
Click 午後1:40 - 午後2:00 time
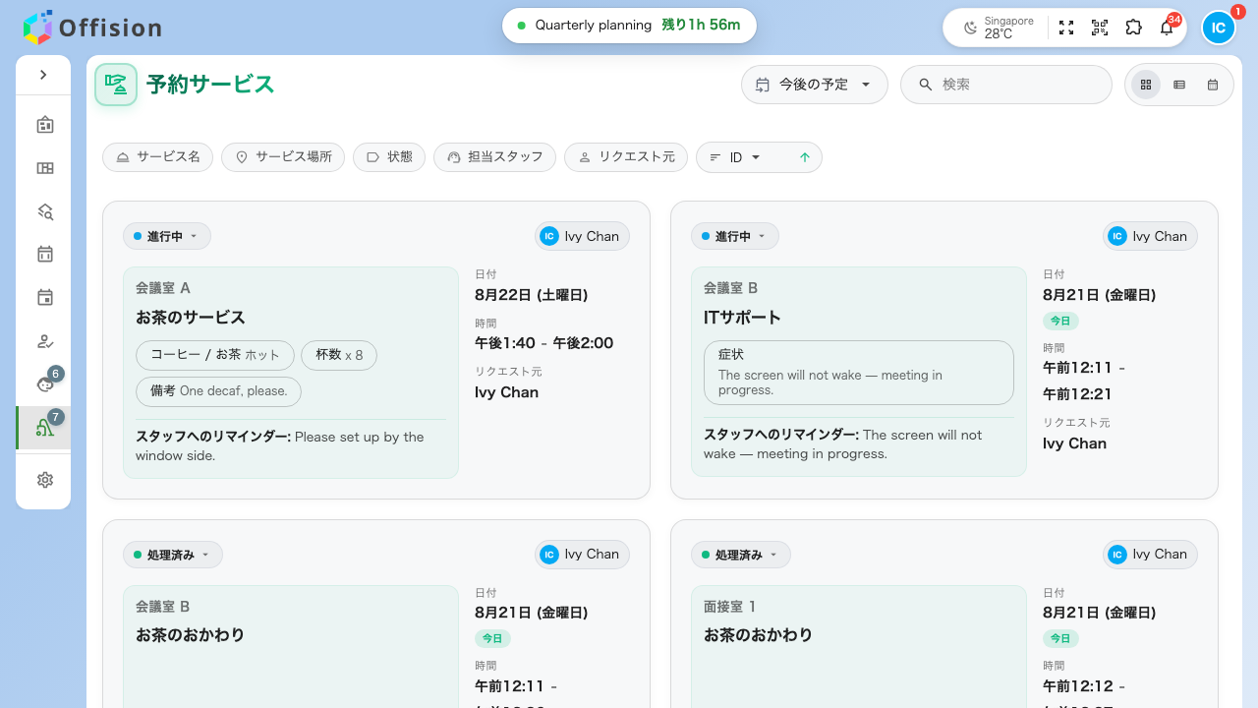(543, 343)
